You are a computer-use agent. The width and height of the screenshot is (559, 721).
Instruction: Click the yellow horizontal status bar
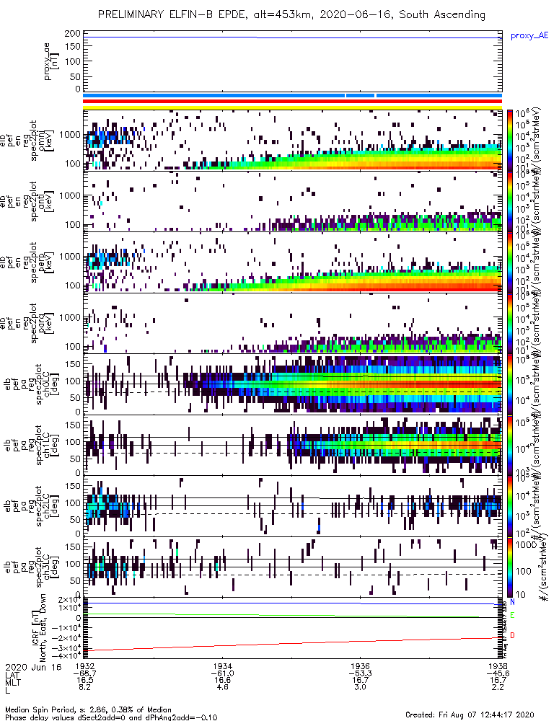[x=293, y=107]
